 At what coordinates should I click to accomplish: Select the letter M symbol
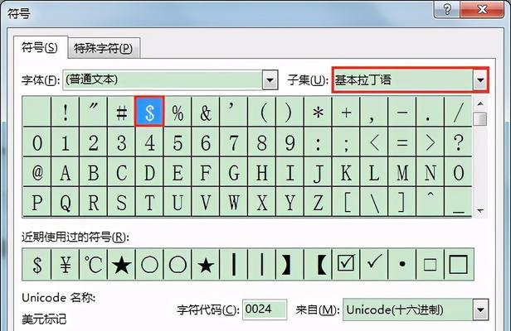click(401, 172)
